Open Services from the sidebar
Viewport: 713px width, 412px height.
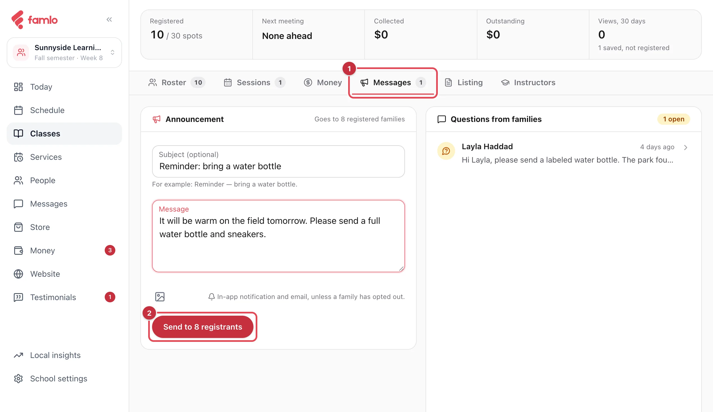click(64, 157)
